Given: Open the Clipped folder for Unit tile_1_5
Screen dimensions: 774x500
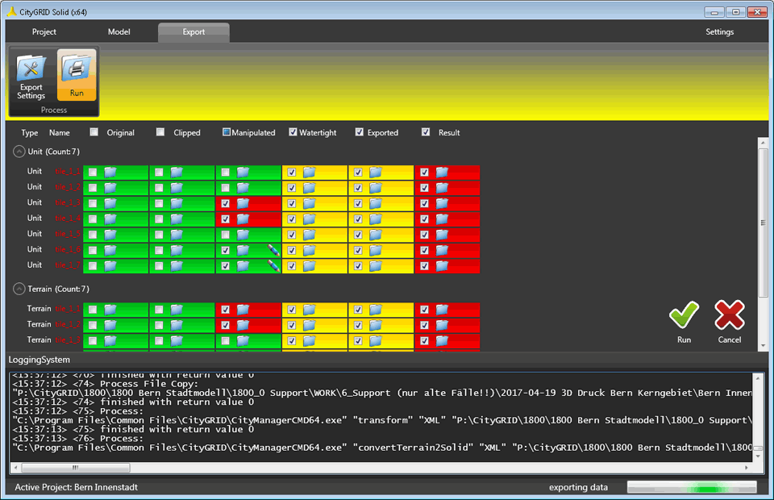Looking at the screenshot, I should pos(177,235).
